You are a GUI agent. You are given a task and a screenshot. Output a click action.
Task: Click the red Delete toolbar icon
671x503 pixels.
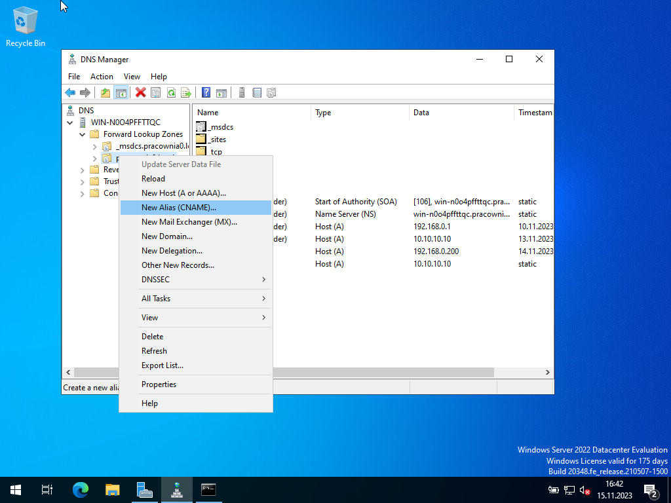point(140,92)
